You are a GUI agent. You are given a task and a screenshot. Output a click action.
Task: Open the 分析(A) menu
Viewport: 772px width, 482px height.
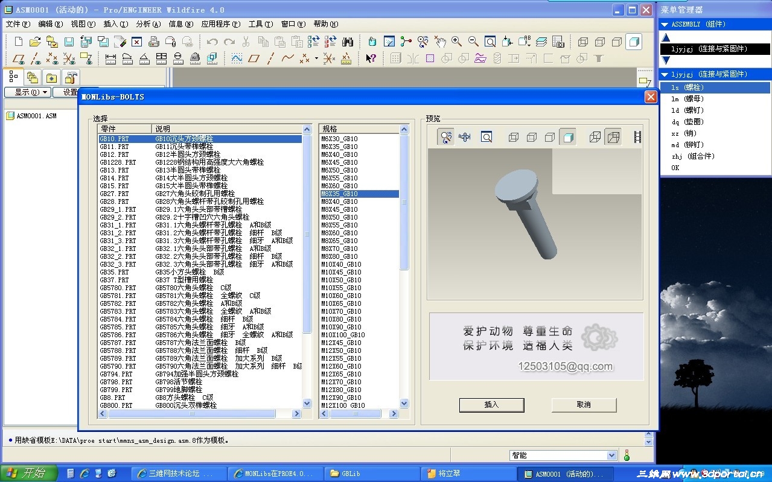148,24
